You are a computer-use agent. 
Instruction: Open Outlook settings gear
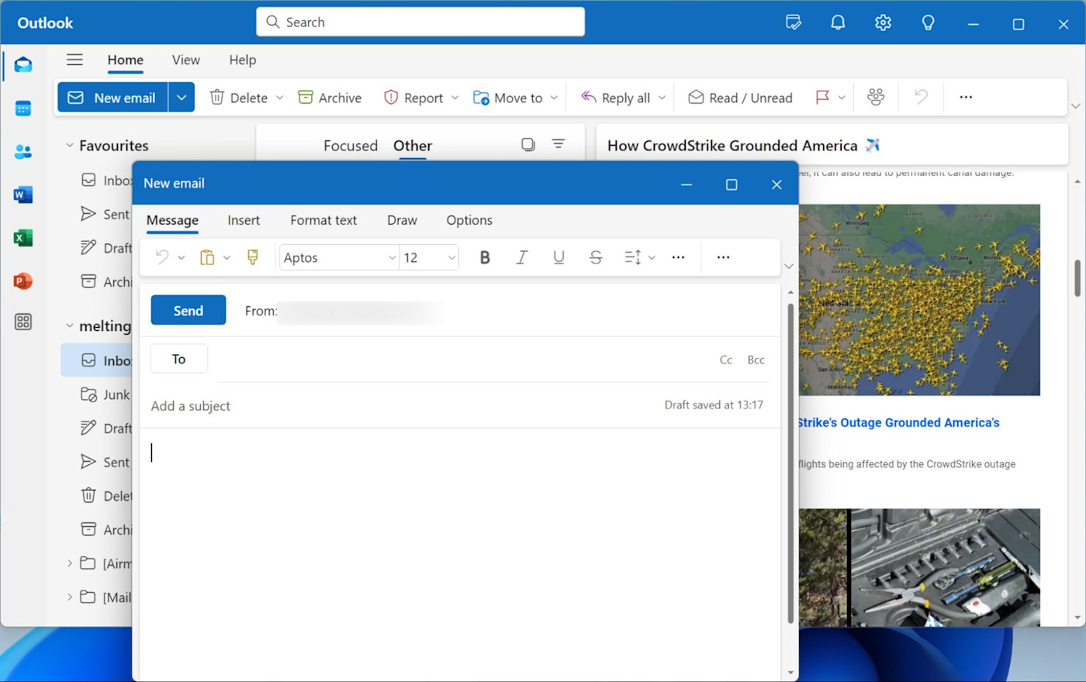pyautogui.click(x=883, y=22)
